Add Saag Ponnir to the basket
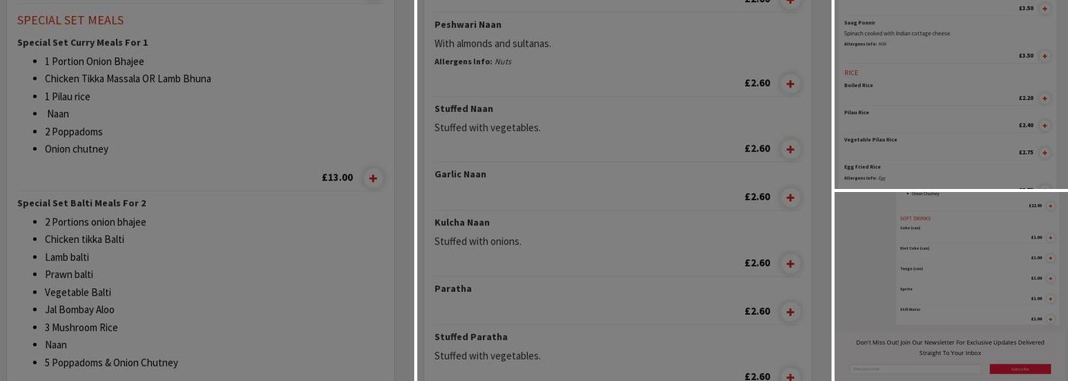 (1045, 56)
